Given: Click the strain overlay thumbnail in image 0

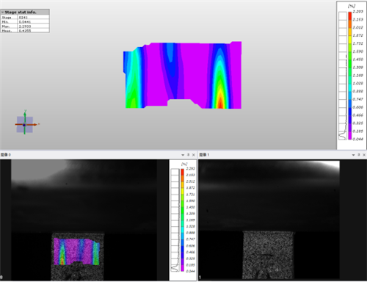Looking at the screenshot, I should [77, 252].
